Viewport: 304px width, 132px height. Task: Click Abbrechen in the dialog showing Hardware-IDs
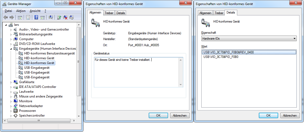coord(290,116)
